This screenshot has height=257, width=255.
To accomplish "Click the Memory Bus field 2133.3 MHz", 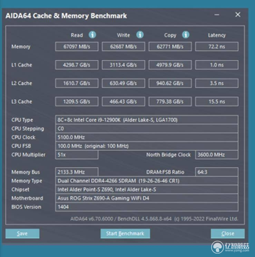I will click(77, 172).
